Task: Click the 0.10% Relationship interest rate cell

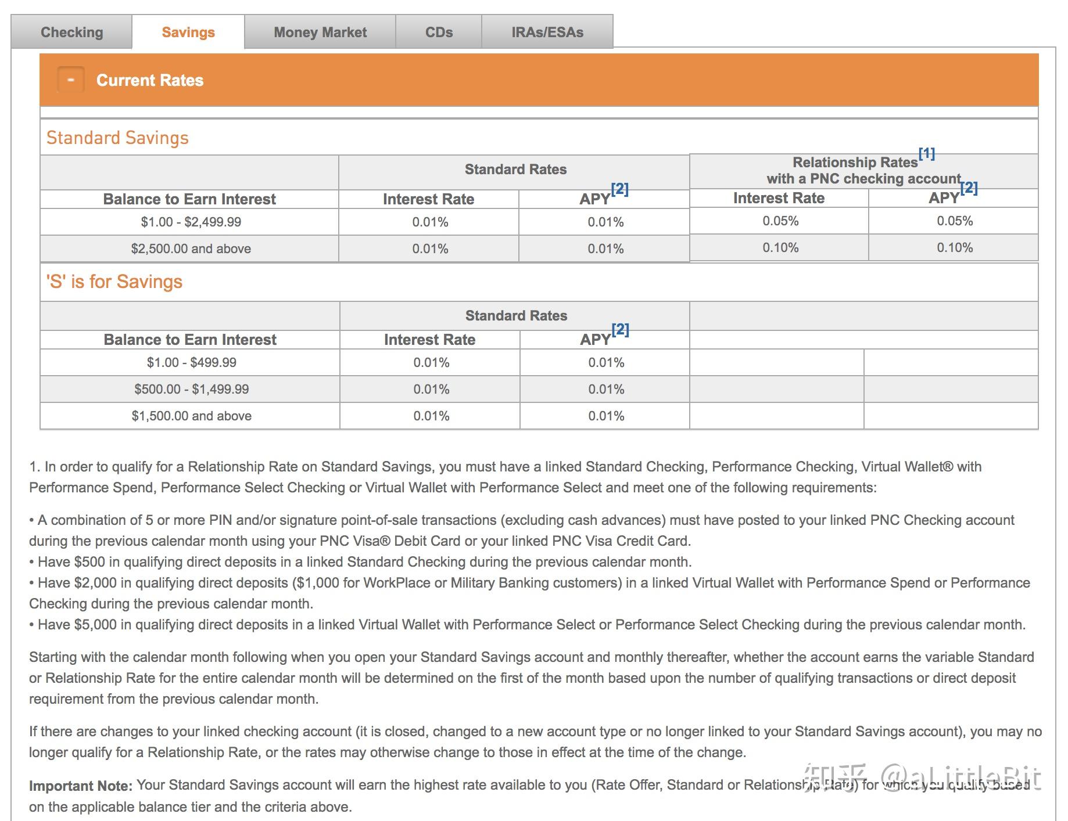Action: pyautogui.click(x=780, y=247)
